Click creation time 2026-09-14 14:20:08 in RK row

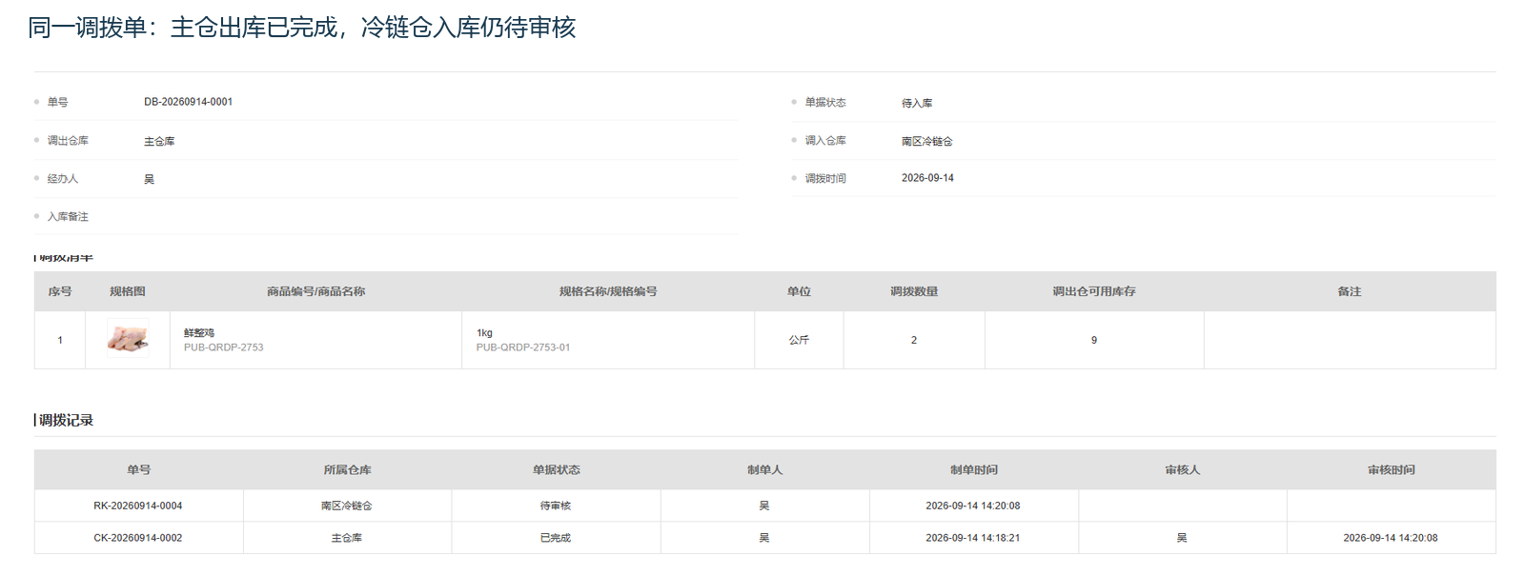tap(973, 506)
